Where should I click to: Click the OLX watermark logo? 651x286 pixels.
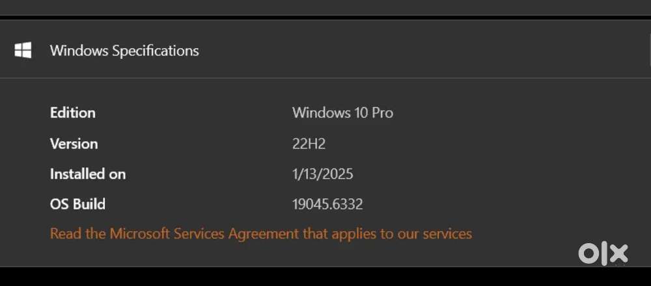[603, 253]
